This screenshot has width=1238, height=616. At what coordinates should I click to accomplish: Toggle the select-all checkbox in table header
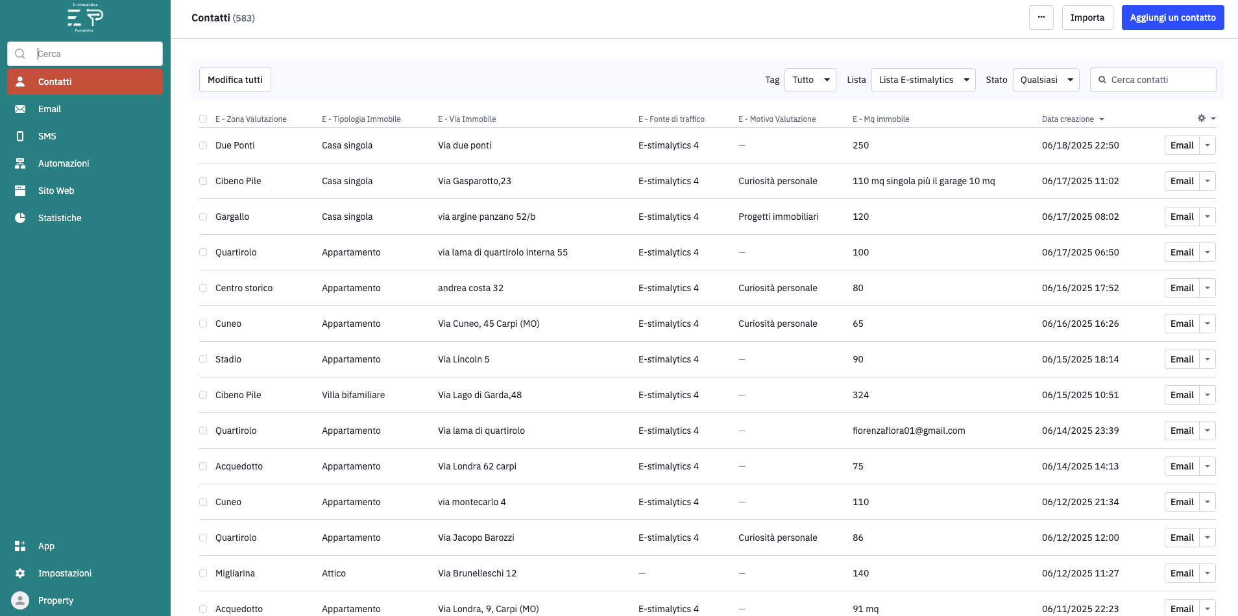click(203, 119)
